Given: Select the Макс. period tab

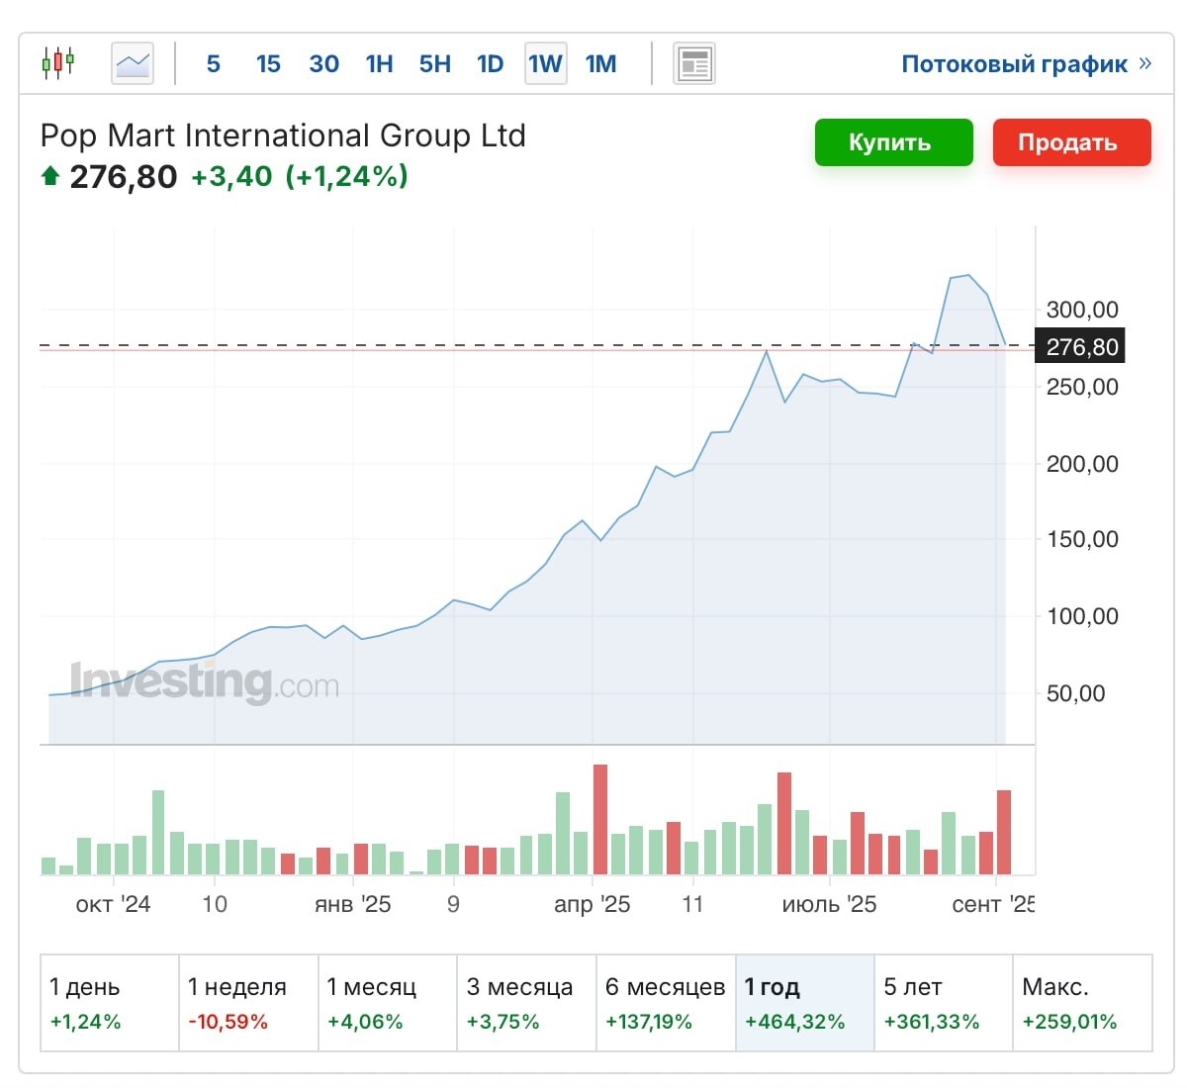Looking at the screenshot, I should click(x=1083, y=1002).
